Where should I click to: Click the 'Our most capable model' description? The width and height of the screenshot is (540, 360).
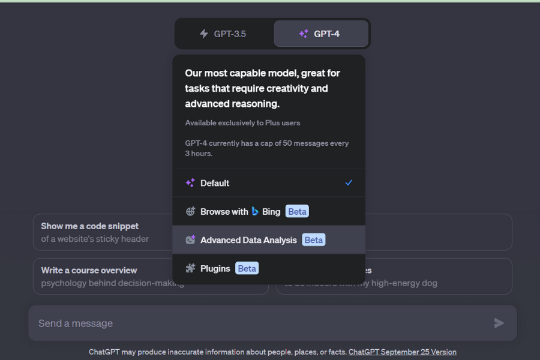click(262, 89)
